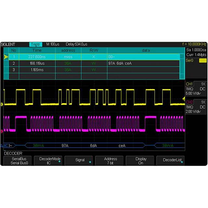Image resolution: width=208 pixels, height=208 pixels.
Task: Click the DECODER menu title
Action: [13, 153]
